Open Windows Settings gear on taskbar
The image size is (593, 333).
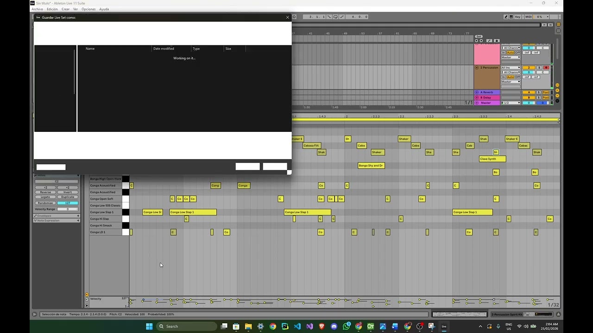pyautogui.click(x=260, y=326)
